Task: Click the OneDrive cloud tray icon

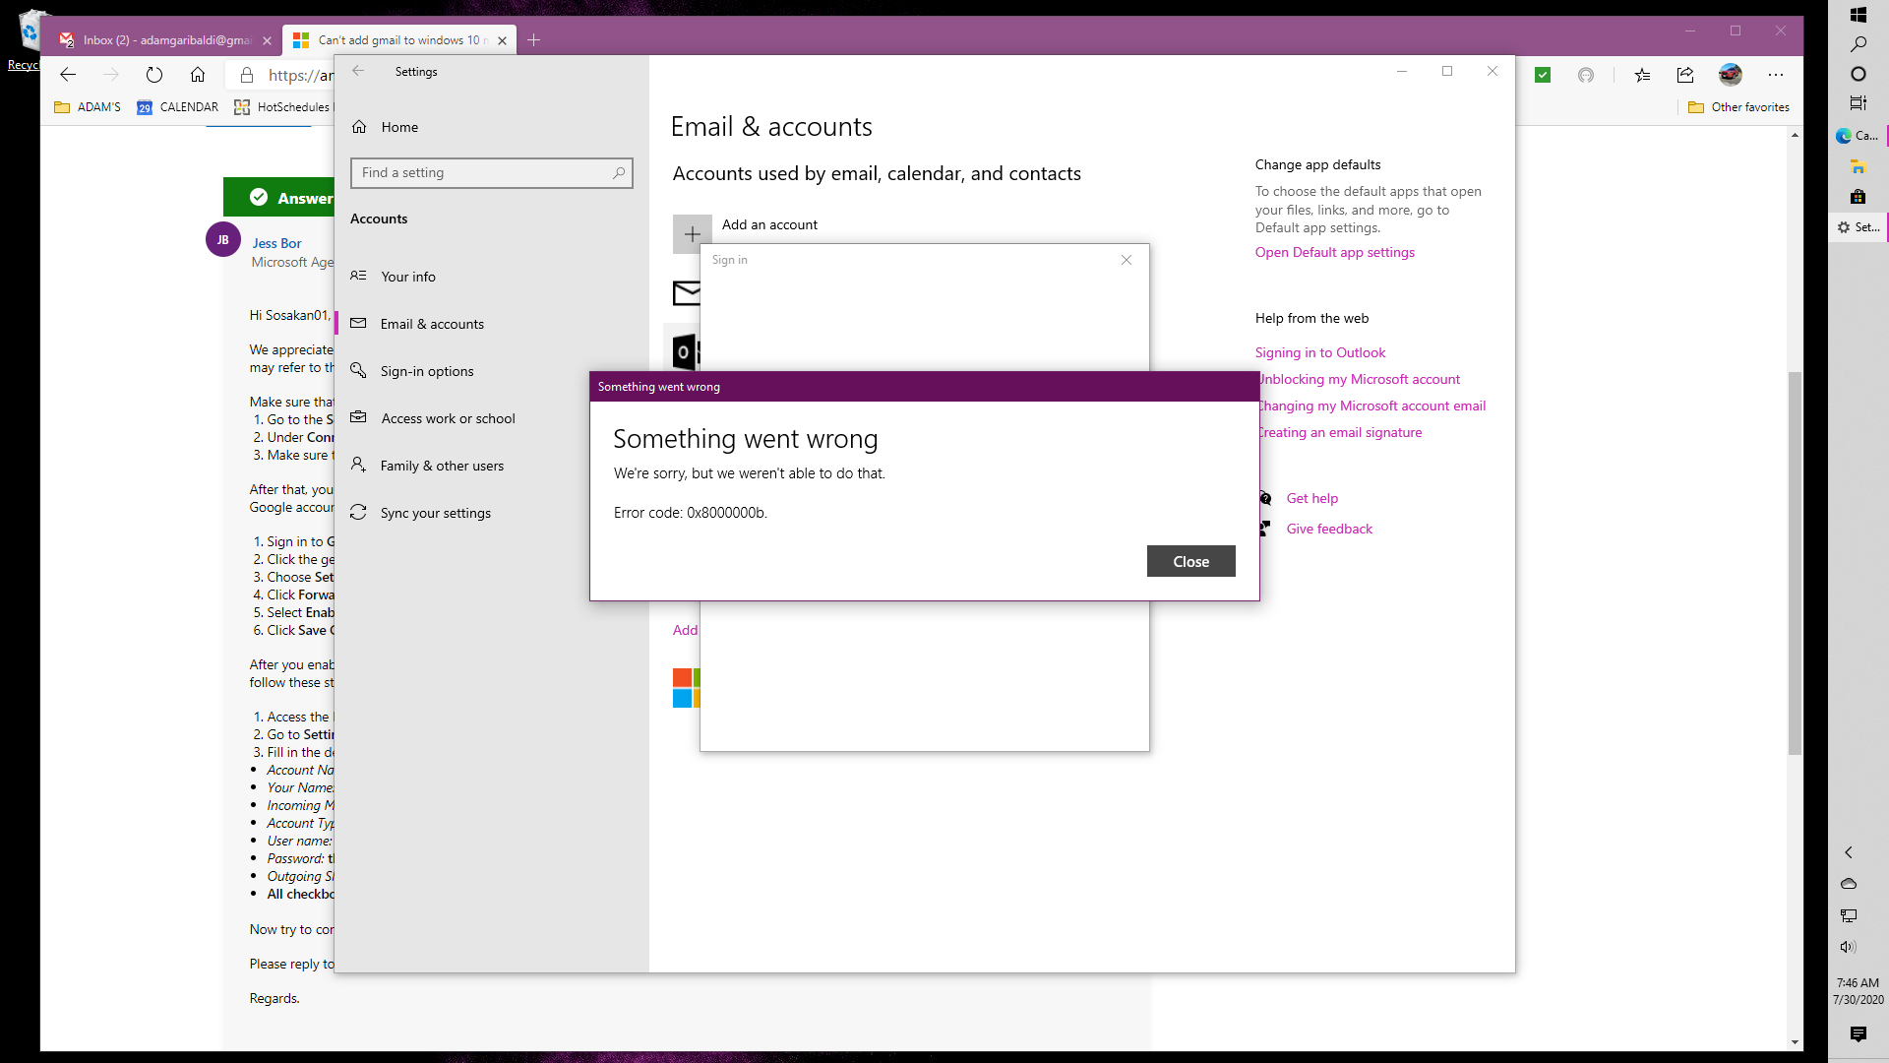Action: [x=1849, y=884]
